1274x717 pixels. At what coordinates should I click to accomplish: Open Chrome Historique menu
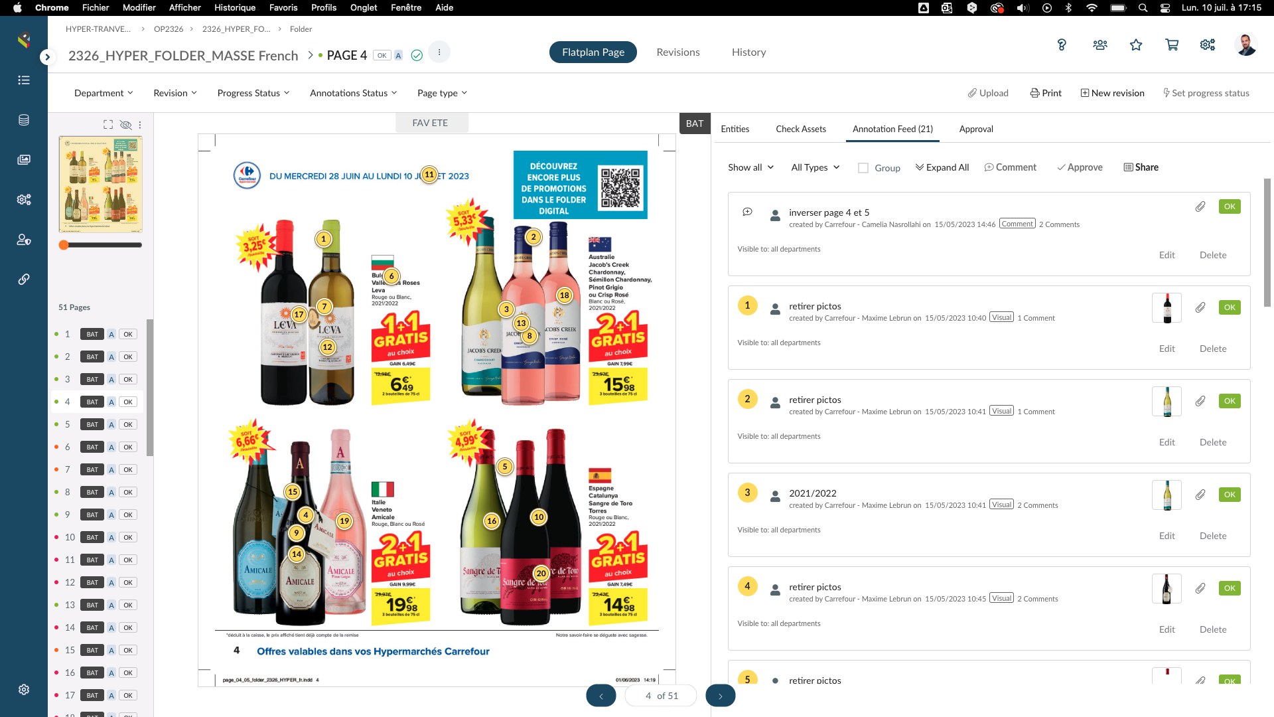pos(235,8)
